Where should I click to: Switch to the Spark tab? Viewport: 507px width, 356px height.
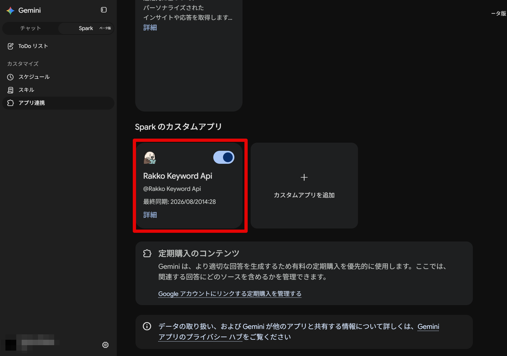(86, 28)
